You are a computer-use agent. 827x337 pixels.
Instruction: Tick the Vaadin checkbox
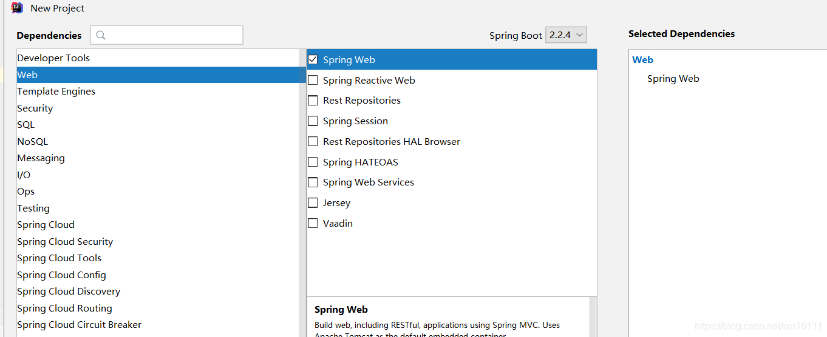[x=313, y=223]
